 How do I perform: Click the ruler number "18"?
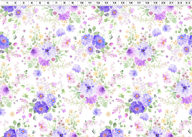tap(147, 3)
